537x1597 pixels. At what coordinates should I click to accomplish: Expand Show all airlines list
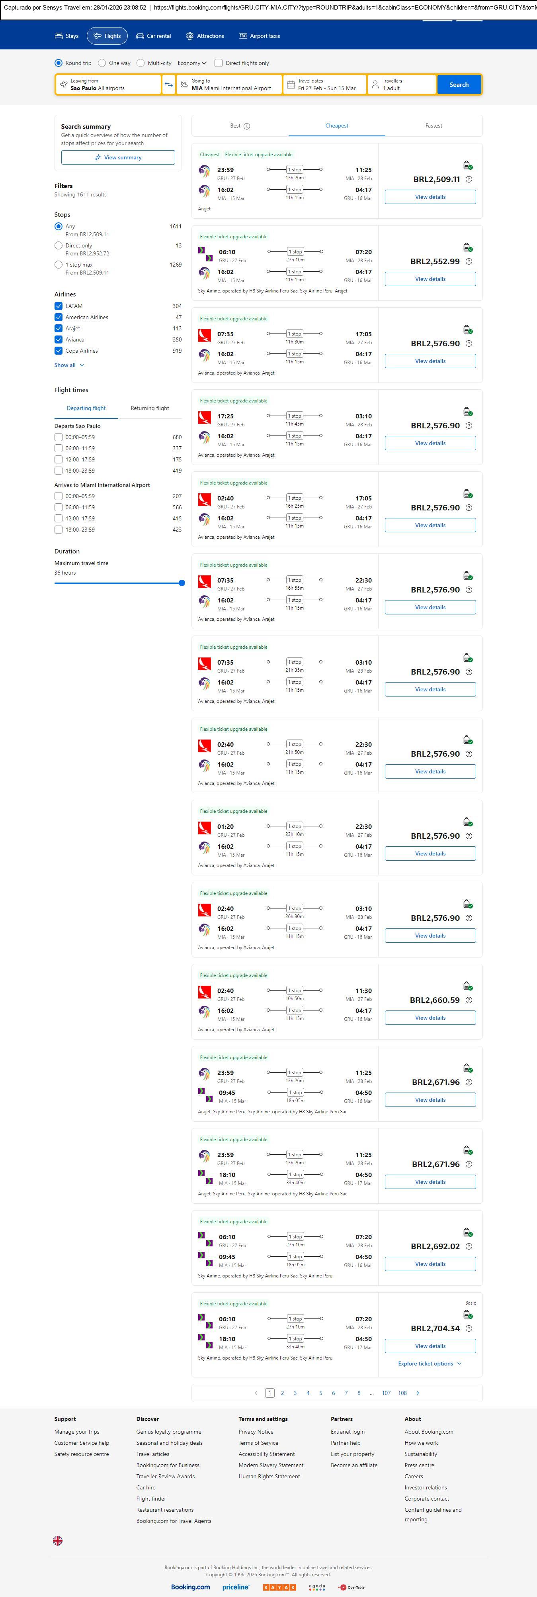tap(69, 365)
